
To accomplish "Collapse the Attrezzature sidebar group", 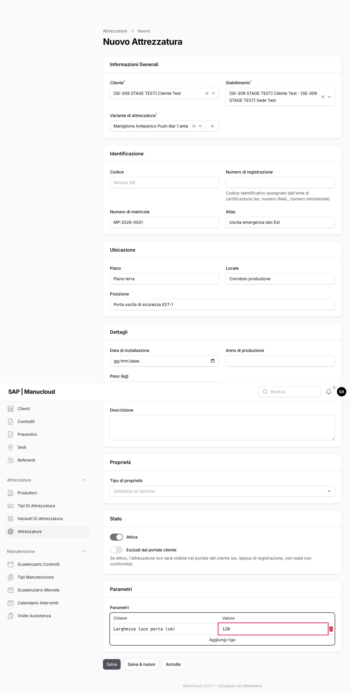I will [x=84, y=480].
